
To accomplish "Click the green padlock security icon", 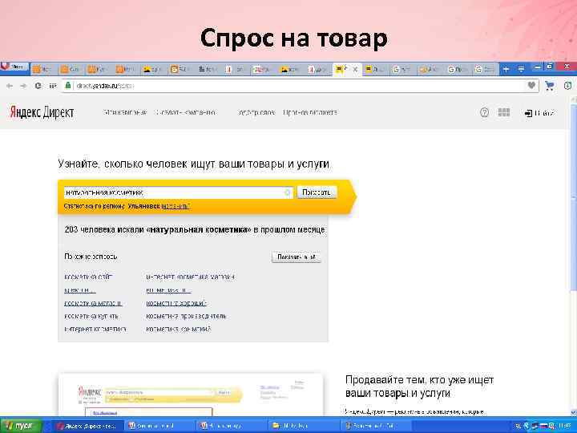I will pyautogui.click(x=67, y=86).
